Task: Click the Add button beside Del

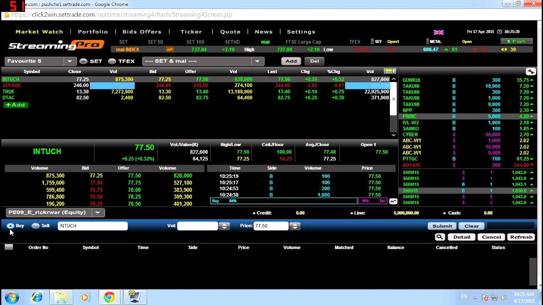Action: coord(291,61)
